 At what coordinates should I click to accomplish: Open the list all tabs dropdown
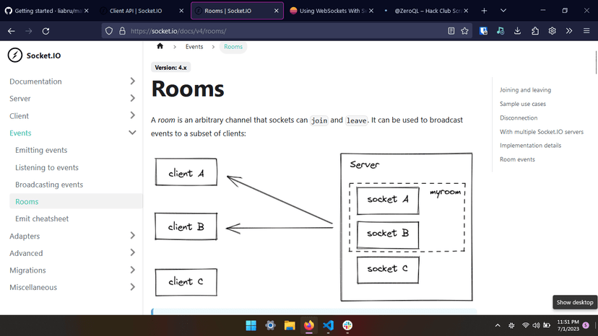point(503,11)
